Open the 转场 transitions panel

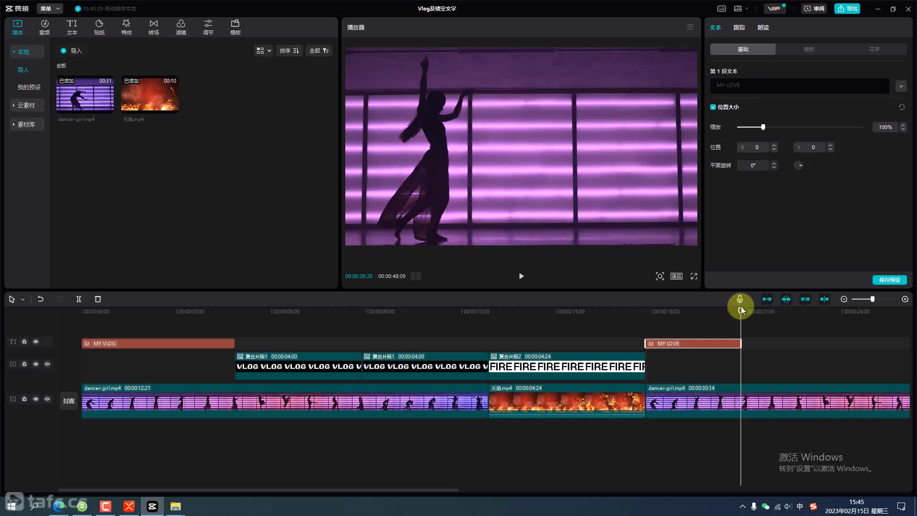(x=153, y=27)
